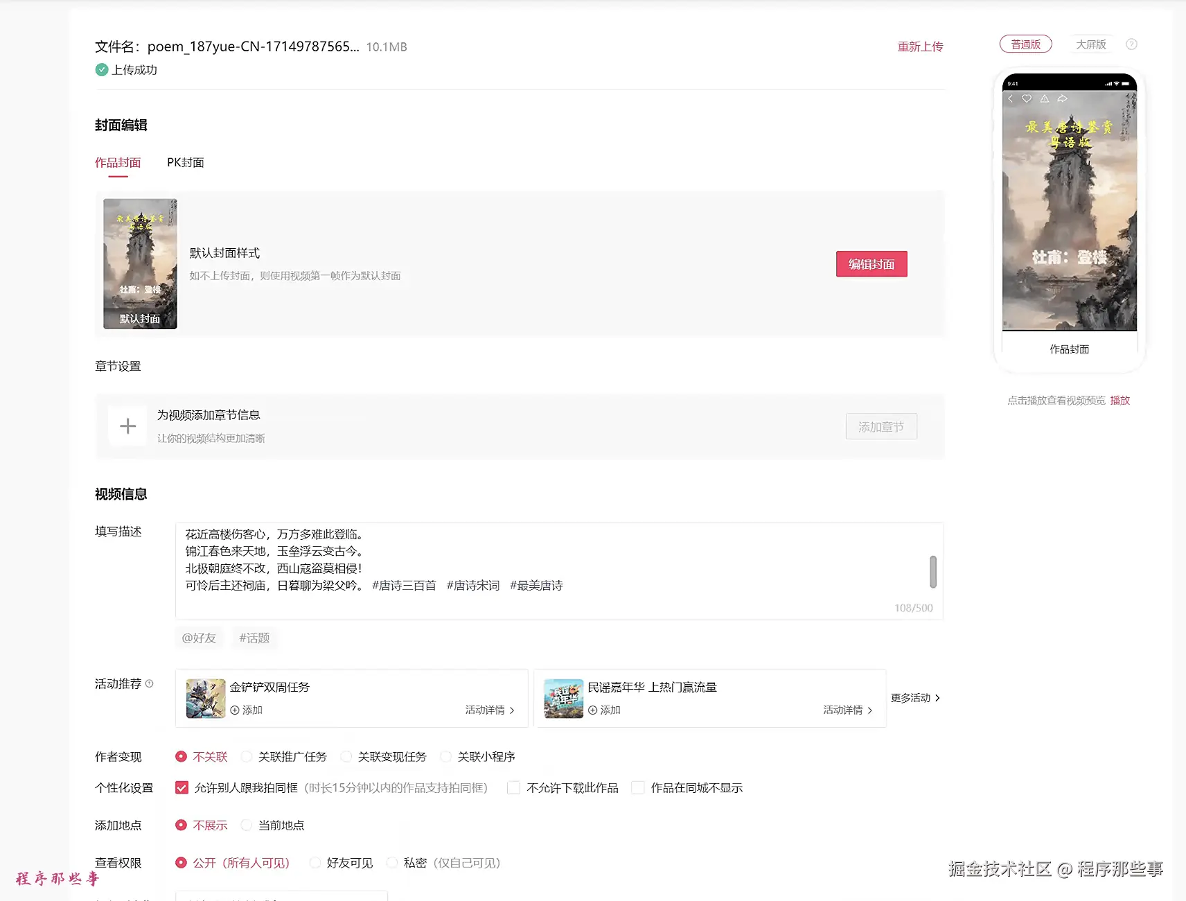Open 更多活动 list
Image resolution: width=1186 pixels, height=901 pixels.
click(915, 698)
